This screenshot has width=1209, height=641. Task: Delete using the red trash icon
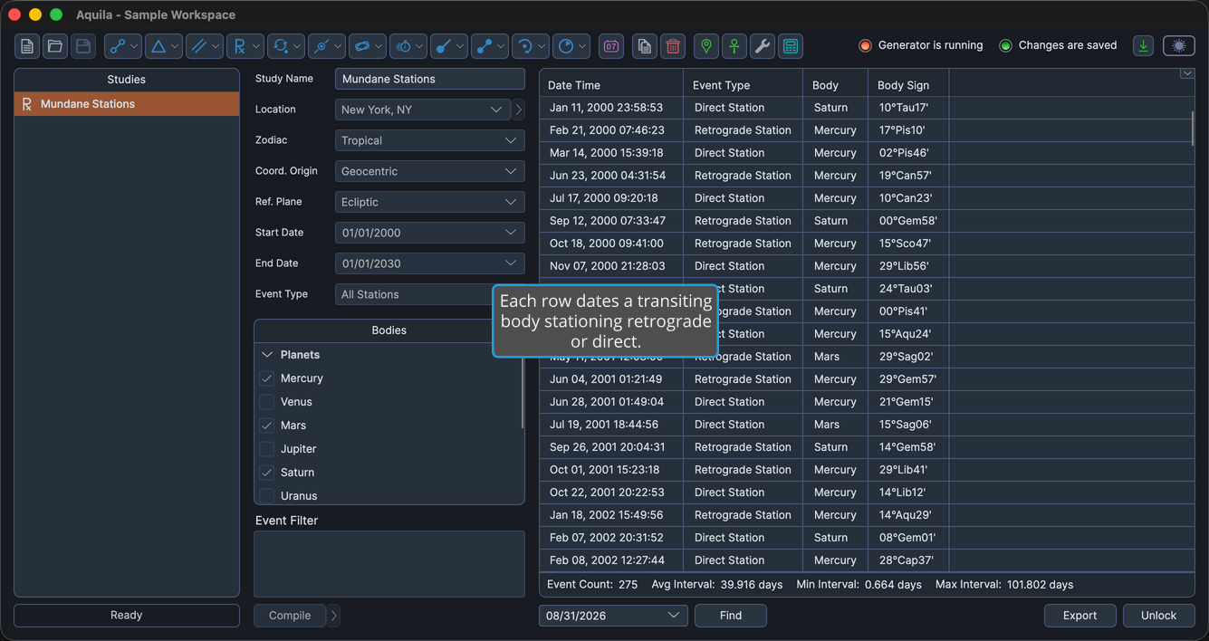(x=673, y=46)
